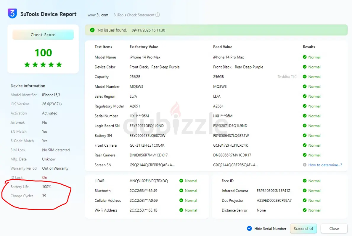
Task: Open the How to determine link
Action: pyautogui.click(x=325, y=165)
